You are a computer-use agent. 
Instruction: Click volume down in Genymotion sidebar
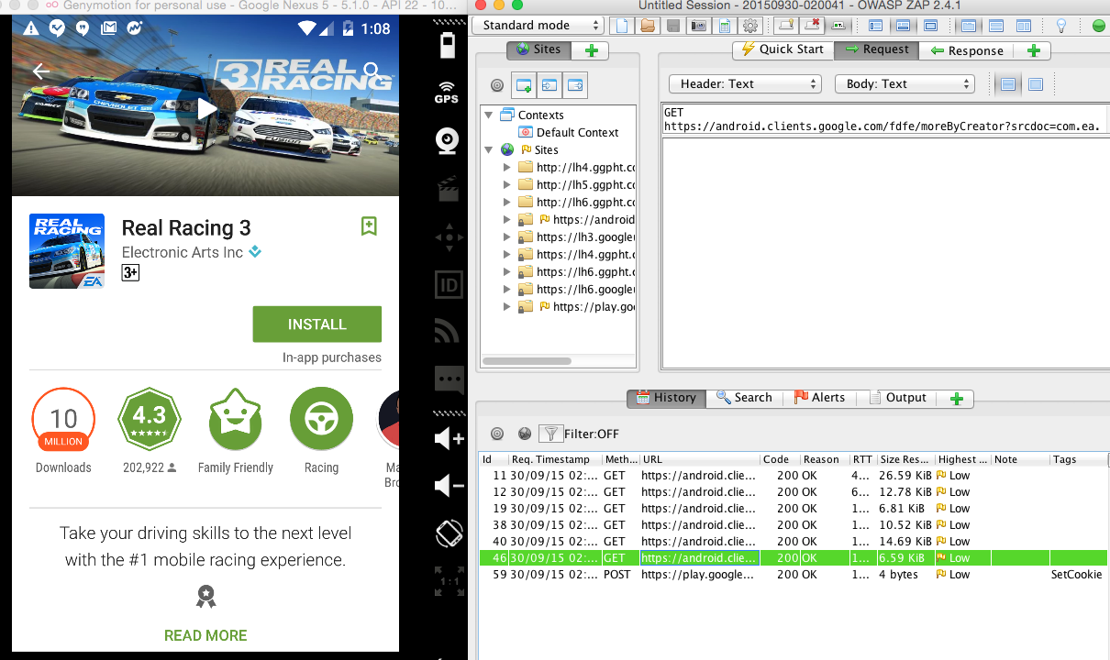(449, 486)
